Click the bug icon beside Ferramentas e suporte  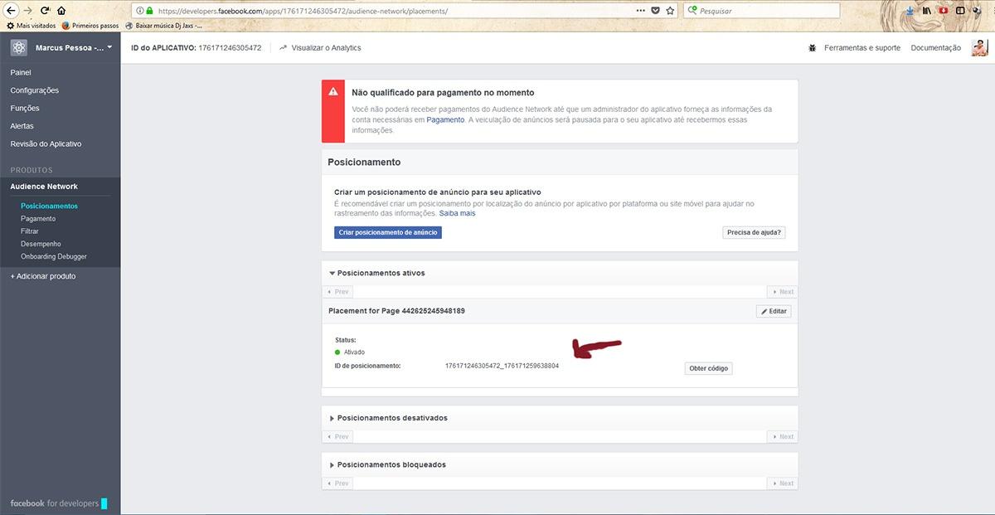click(x=813, y=48)
